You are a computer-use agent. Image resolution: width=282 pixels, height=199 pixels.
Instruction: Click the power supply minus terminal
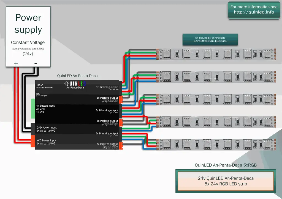tap(36, 63)
